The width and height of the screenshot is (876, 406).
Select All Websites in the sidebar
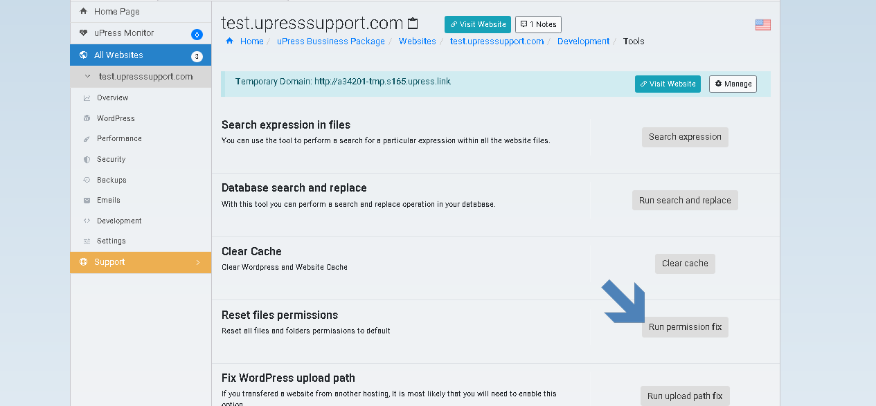coord(141,55)
